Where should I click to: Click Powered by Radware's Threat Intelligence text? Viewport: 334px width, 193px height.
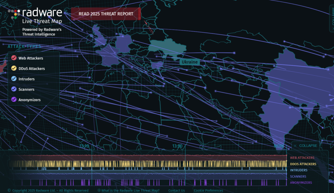42,32
